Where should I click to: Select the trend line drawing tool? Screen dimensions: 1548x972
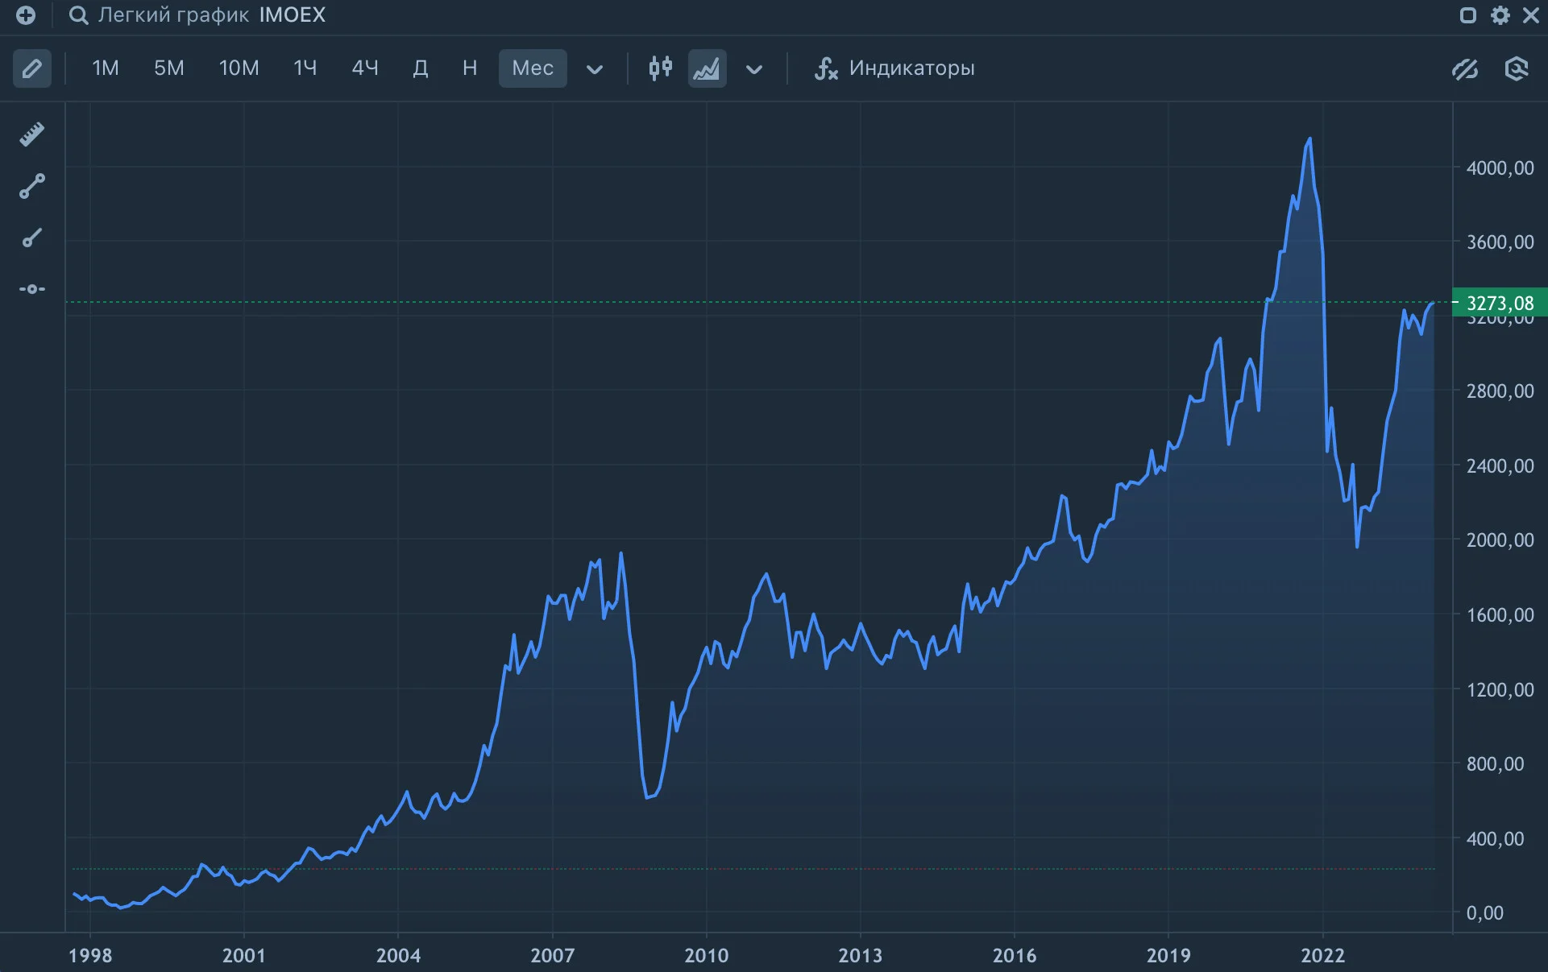coord(32,186)
